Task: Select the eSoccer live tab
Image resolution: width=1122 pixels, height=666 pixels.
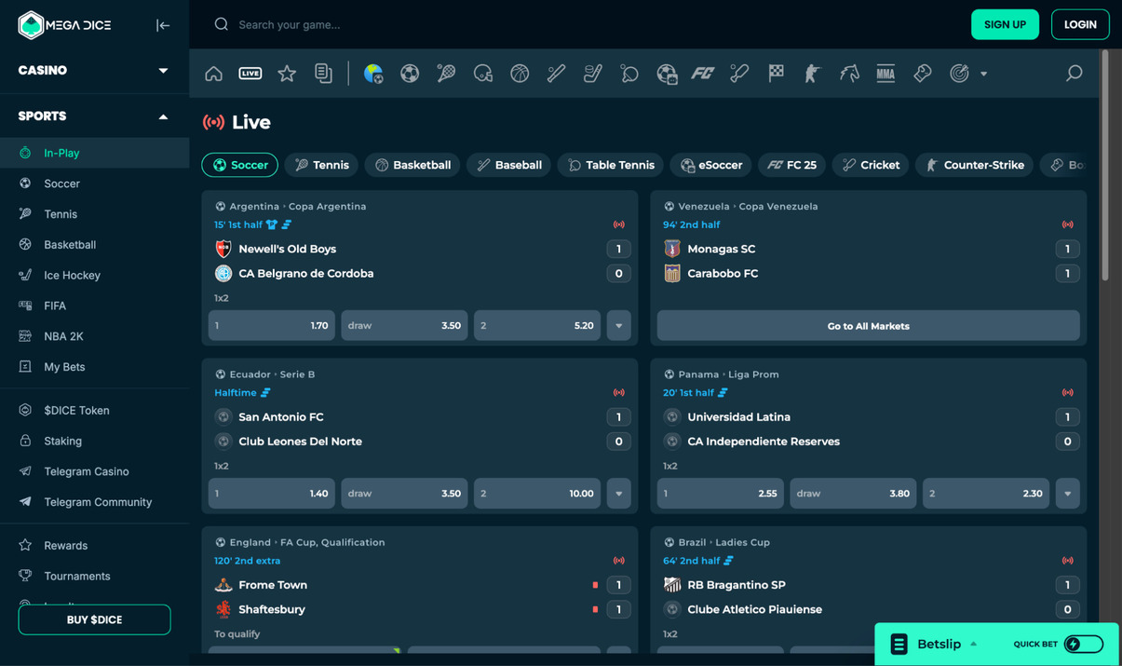Action: [711, 165]
